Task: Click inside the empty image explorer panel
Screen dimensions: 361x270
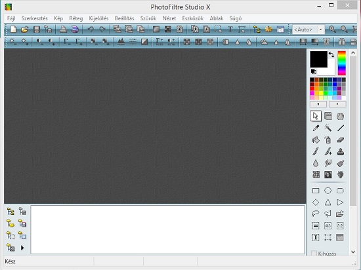Action: tap(167, 229)
